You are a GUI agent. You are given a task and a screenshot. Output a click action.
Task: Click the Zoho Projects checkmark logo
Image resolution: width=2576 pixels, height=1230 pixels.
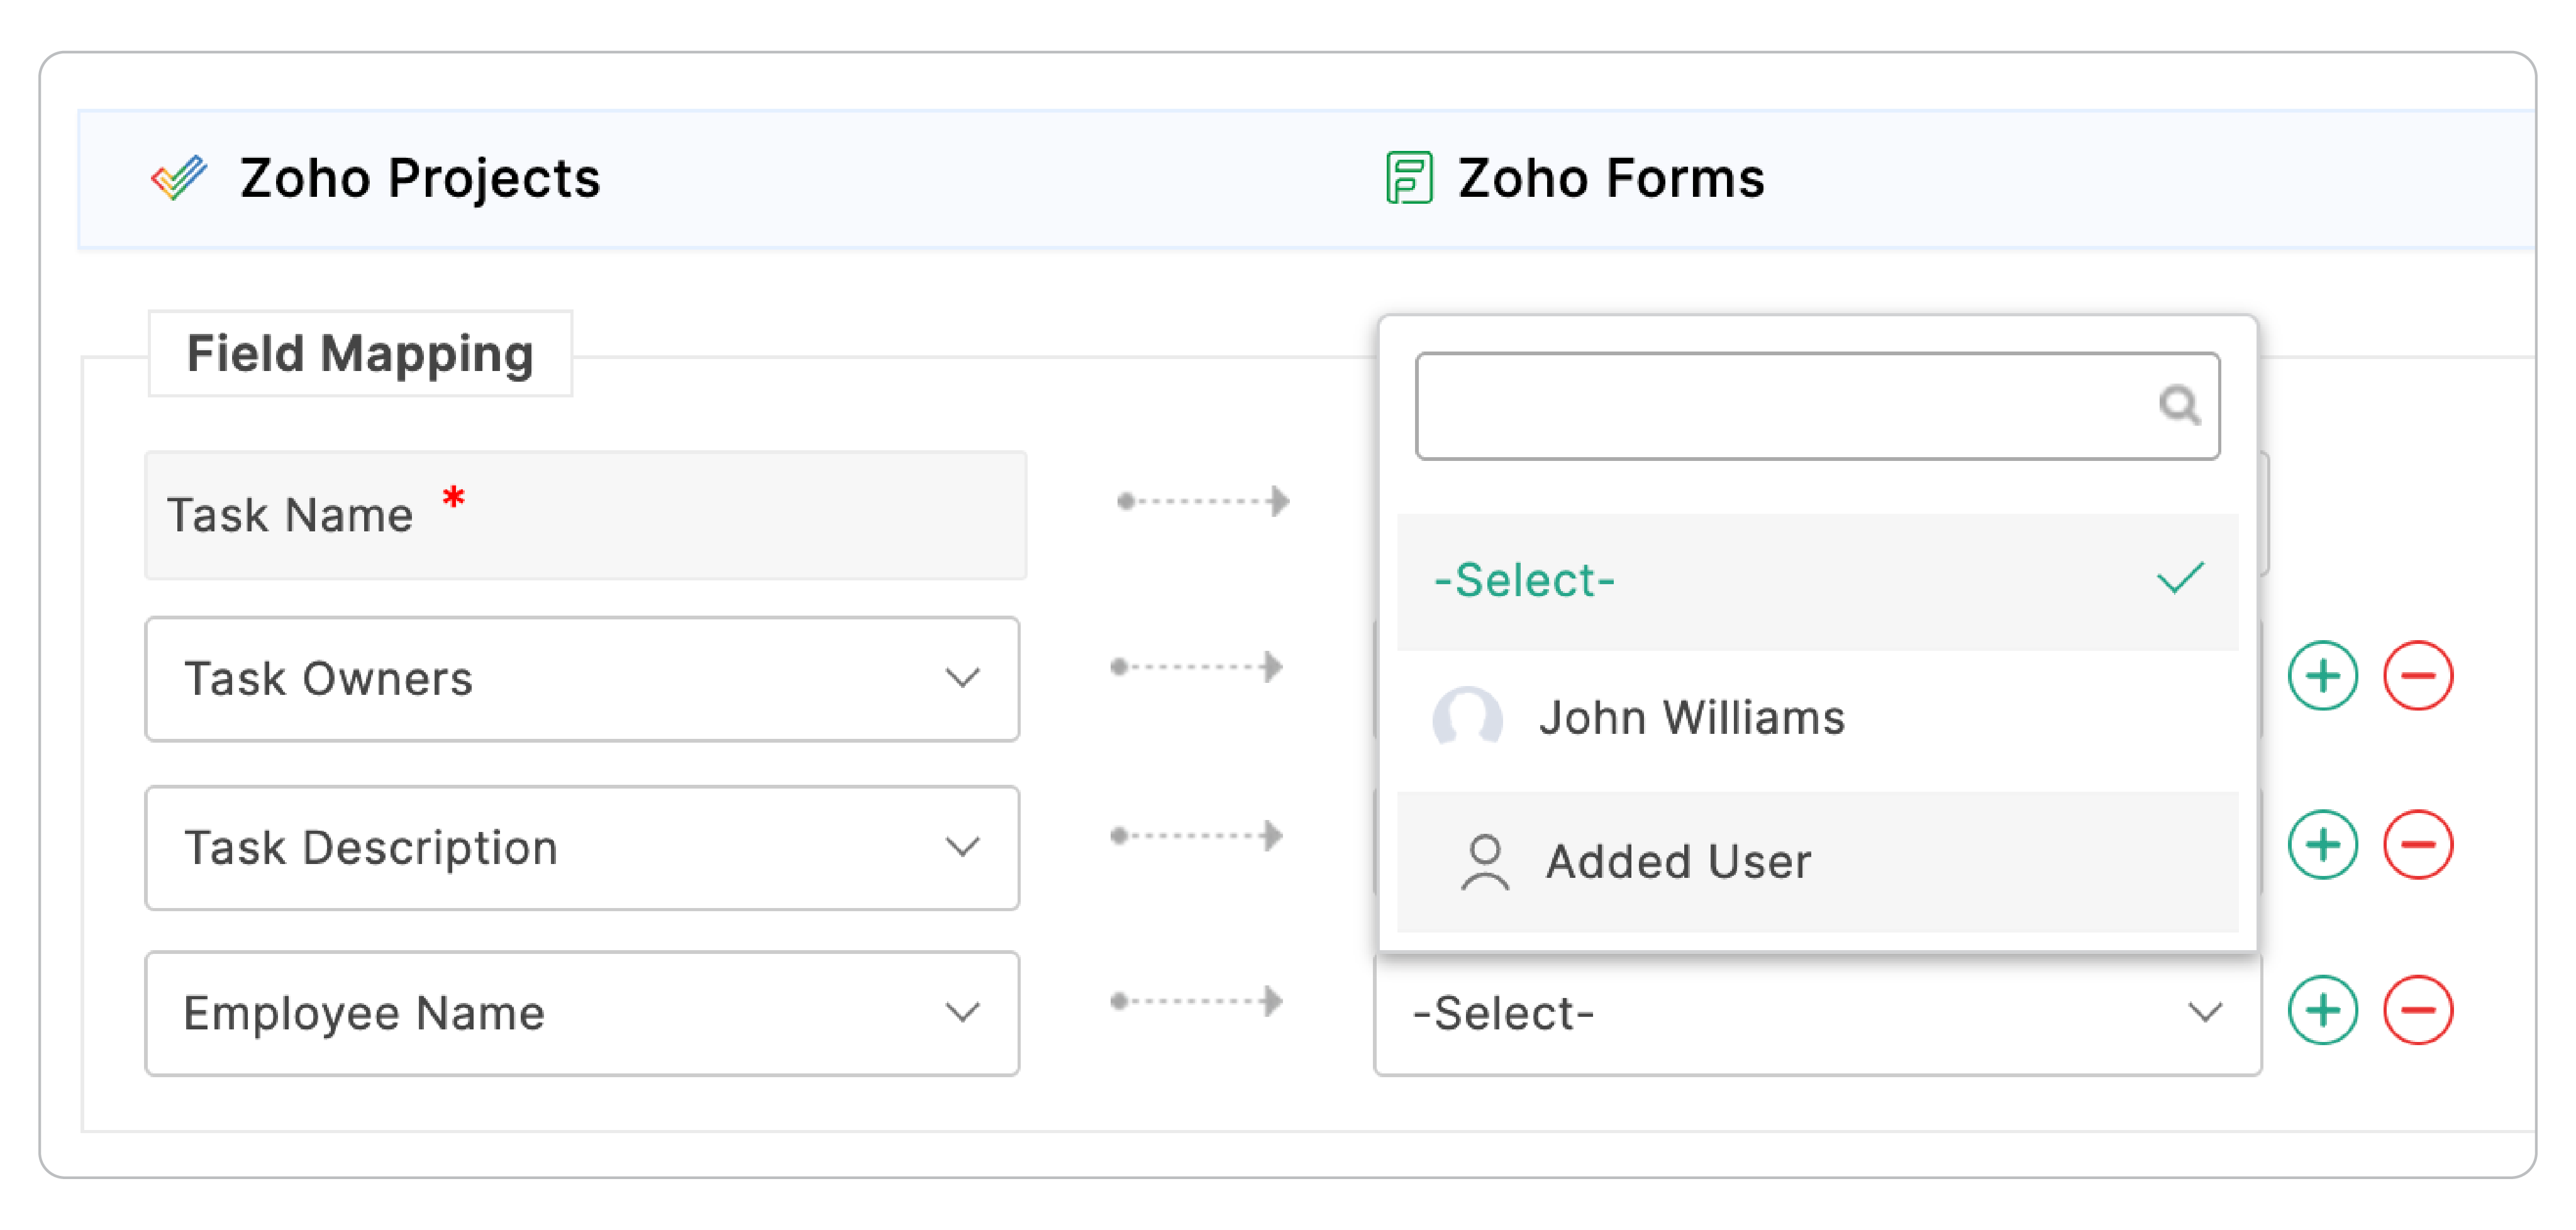pos(179,179)
